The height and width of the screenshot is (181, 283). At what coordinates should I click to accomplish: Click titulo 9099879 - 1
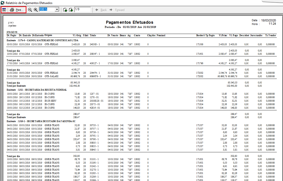95,76
